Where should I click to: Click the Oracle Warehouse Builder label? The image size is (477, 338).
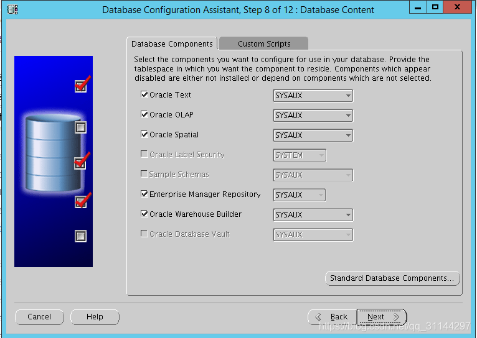(196, 214)
